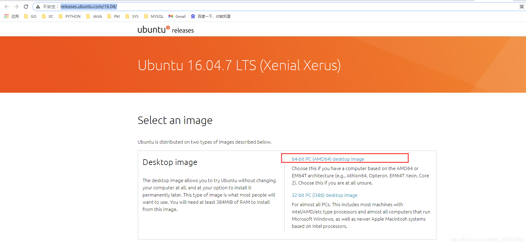
Task: Click the 'Select an image' heading
Action: [175, 120]
